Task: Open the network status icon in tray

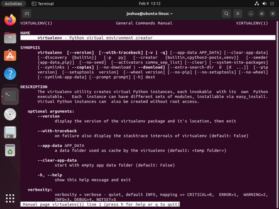Action: (x=257, y=3)
